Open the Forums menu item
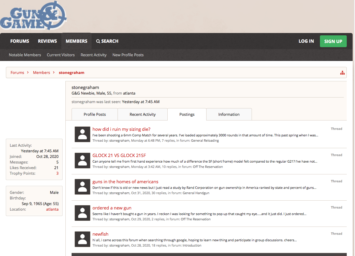The image size is (355, 256). [x=20, y=41]
